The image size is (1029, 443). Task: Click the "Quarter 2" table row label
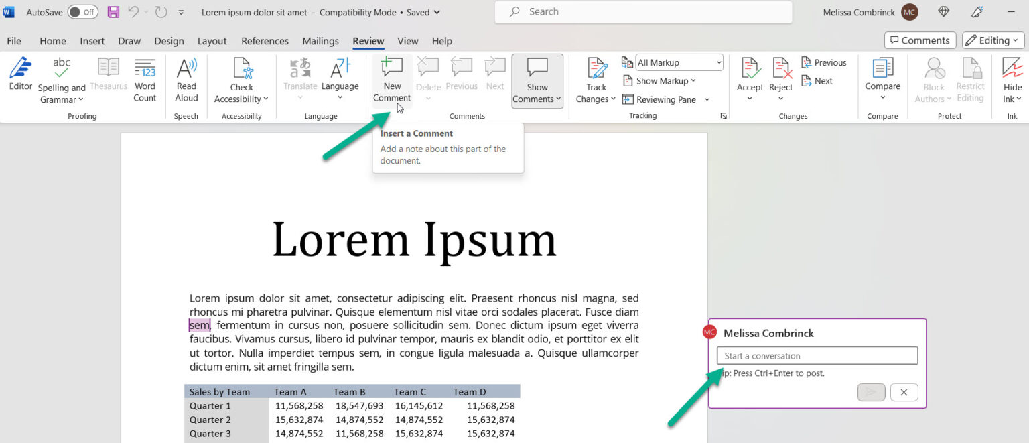(x=210, y=420)
